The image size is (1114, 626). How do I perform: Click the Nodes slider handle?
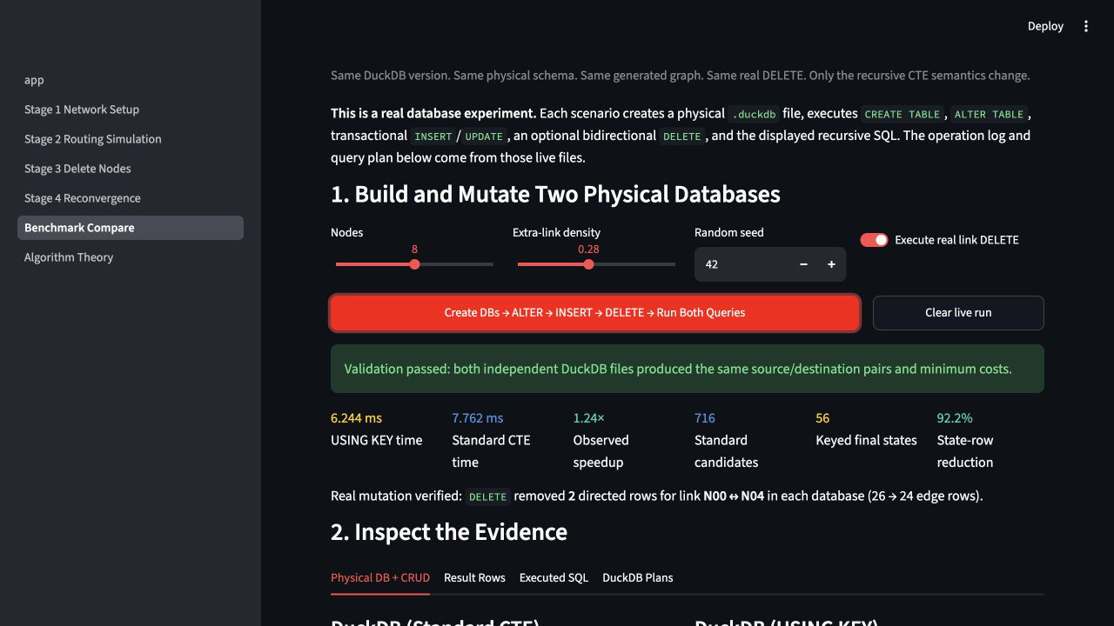click(414, 264)
